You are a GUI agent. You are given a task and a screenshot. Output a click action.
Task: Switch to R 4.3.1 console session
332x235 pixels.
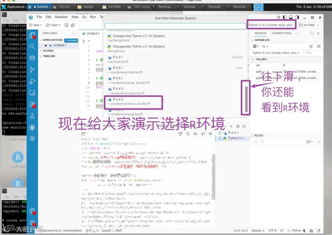click(232, 133)
